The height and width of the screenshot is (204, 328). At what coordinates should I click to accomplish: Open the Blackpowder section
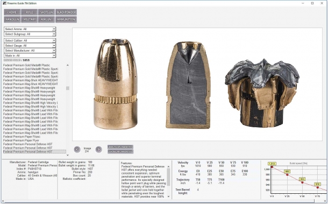[x=66, y=12]
